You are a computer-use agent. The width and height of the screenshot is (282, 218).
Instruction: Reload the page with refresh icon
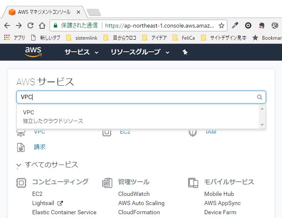coord(30,25)
